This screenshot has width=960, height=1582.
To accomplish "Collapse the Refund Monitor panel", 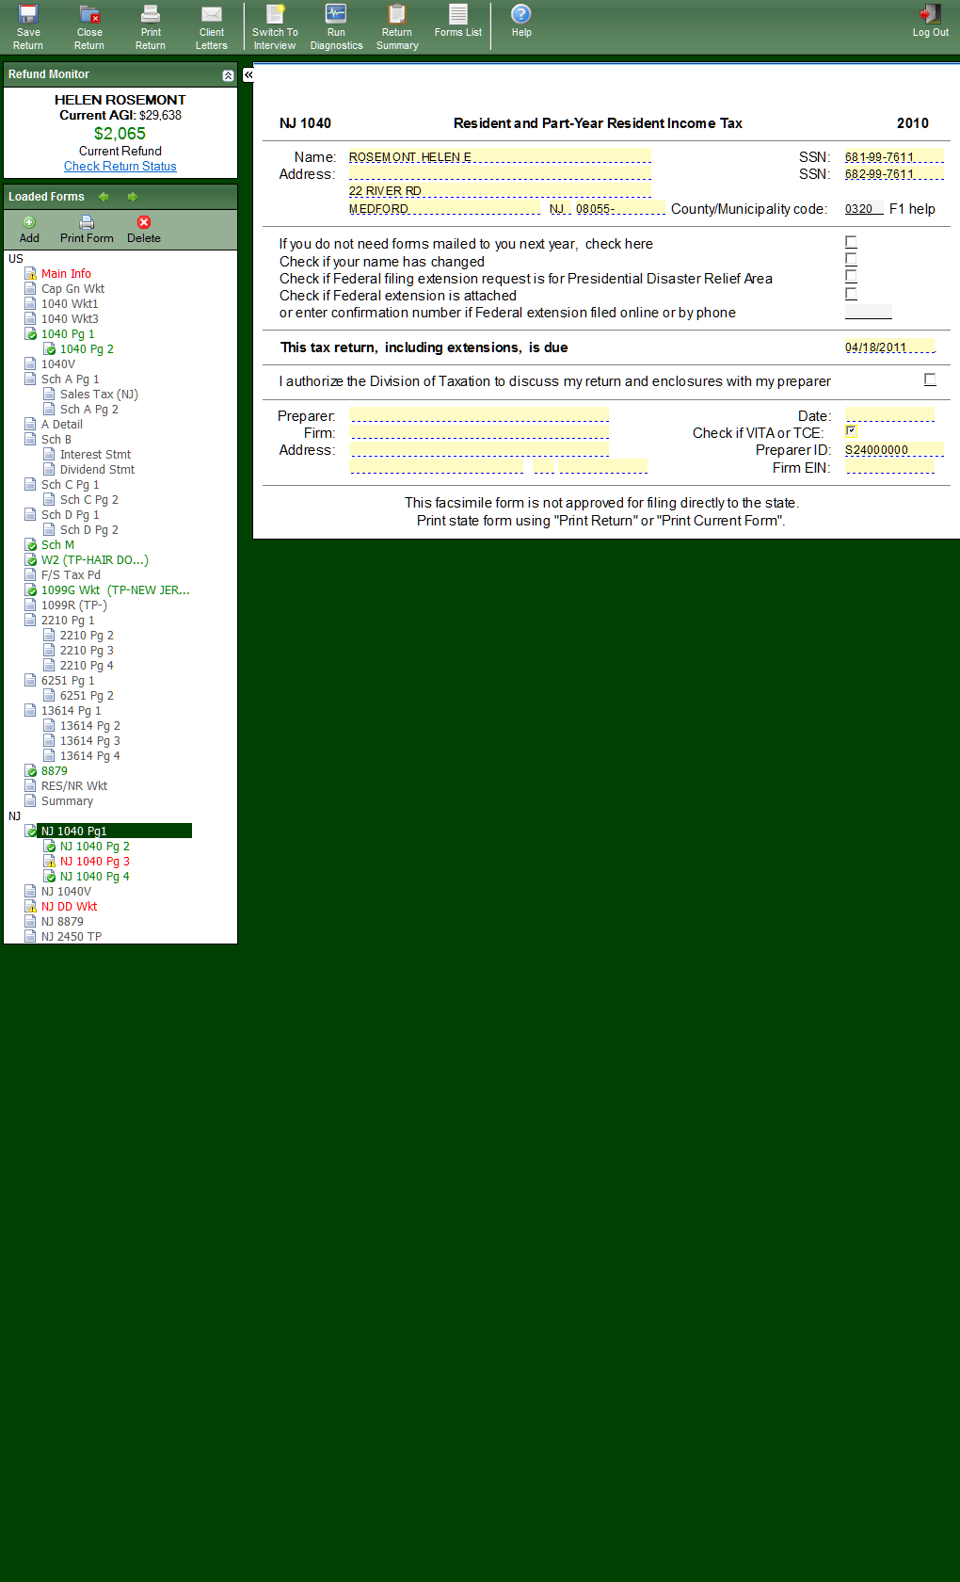I will (228, 75).
